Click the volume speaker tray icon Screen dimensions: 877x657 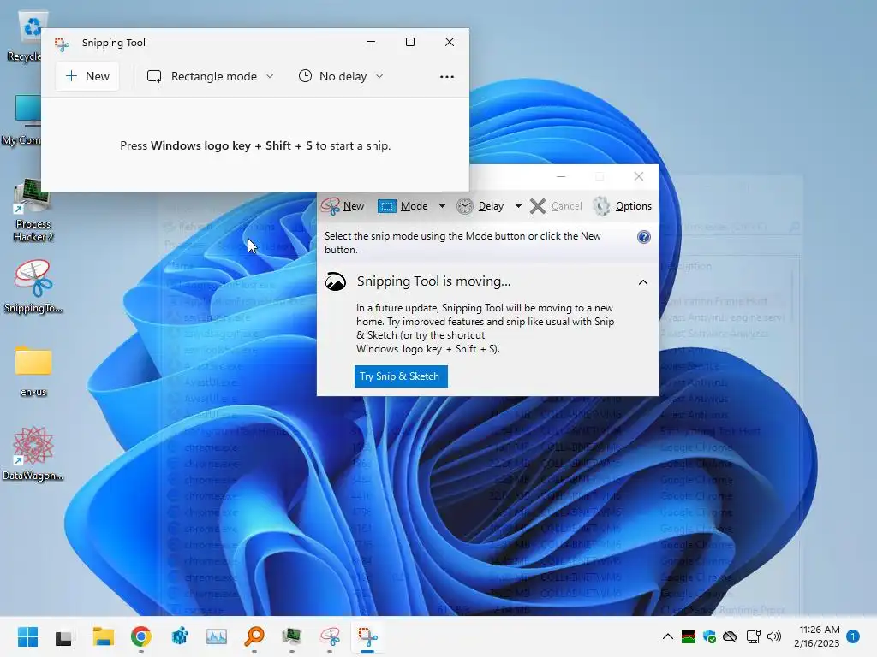(774, 636)
